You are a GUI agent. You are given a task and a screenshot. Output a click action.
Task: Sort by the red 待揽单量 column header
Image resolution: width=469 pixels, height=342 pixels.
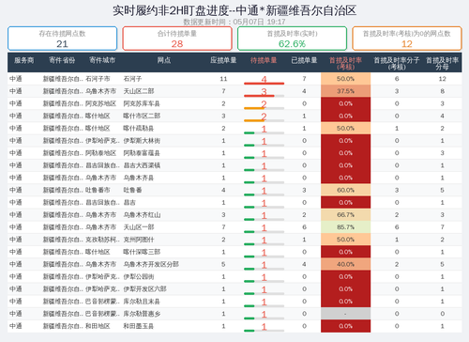(x=264, y=60)
